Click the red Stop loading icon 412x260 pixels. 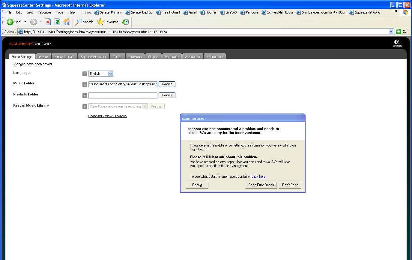coord(48,22)
